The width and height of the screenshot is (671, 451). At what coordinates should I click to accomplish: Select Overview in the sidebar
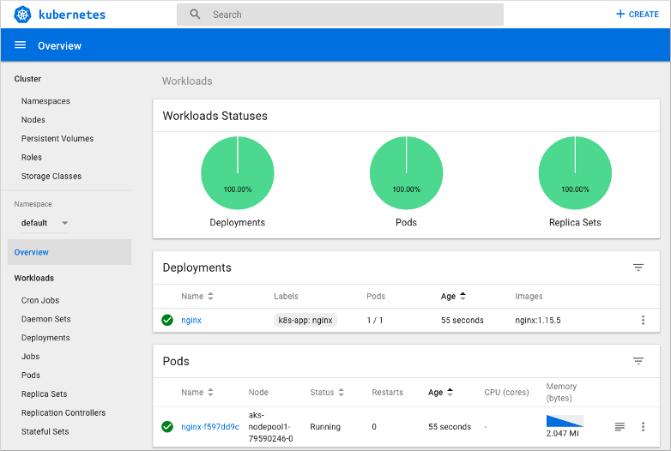pyautogui.click(x=70, y=252)
